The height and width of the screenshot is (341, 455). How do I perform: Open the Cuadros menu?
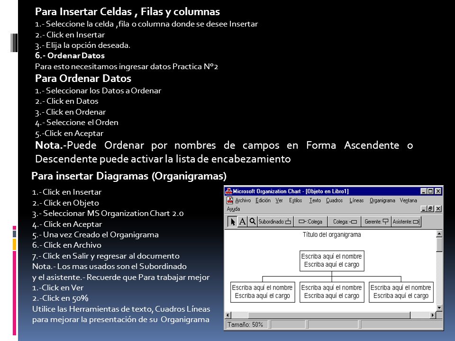pyautogui.click(x=334, y=200)
